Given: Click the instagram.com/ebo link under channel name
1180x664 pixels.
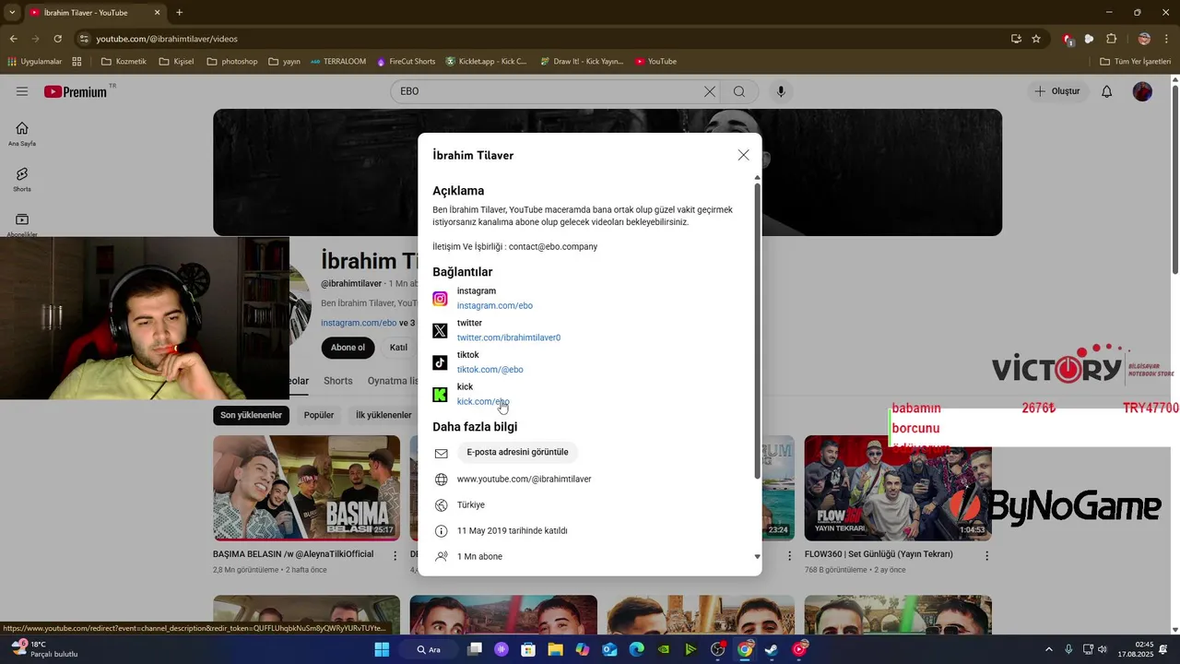Looking at the screenshot, I should (x=359, y=323).
